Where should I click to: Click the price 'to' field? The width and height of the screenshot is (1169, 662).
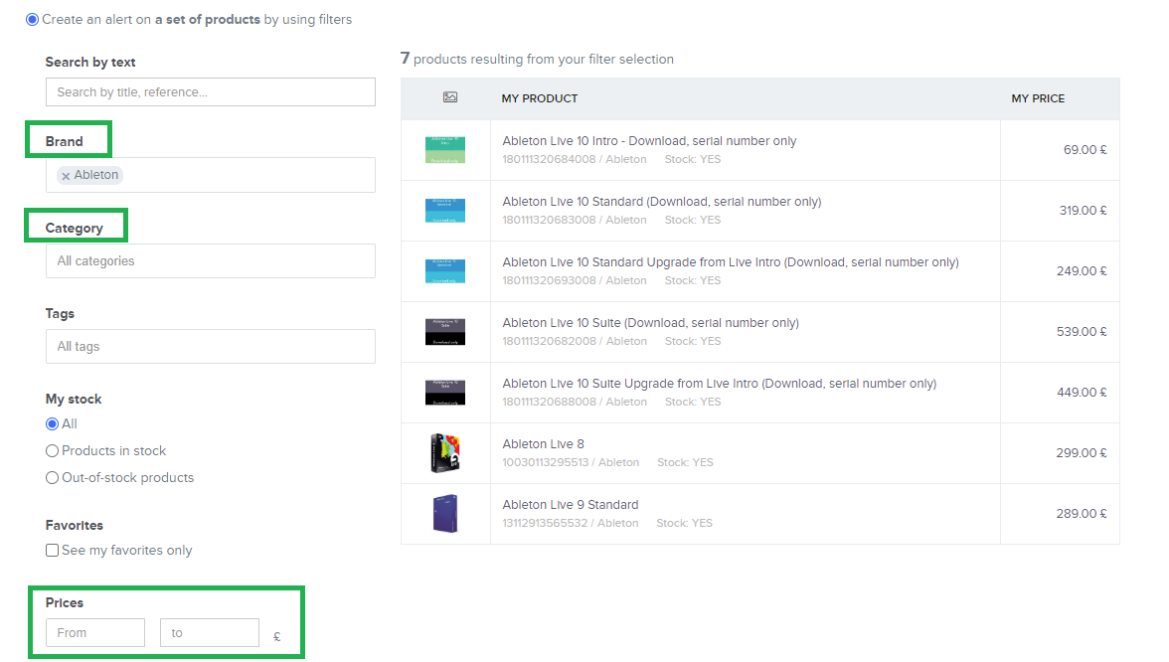click(210, 633)
